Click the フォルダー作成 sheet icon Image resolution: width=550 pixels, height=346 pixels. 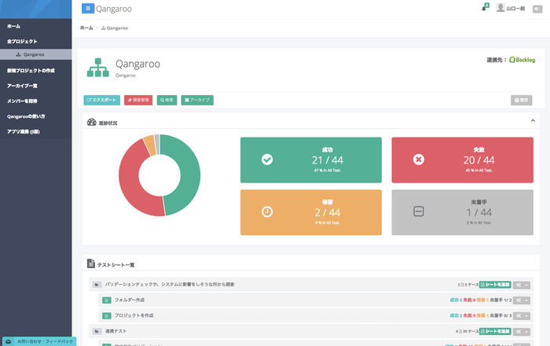click(x=107, y=300)
